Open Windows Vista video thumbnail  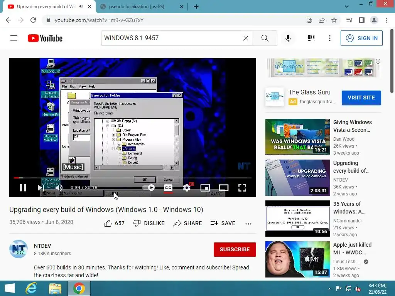(297, 137)
